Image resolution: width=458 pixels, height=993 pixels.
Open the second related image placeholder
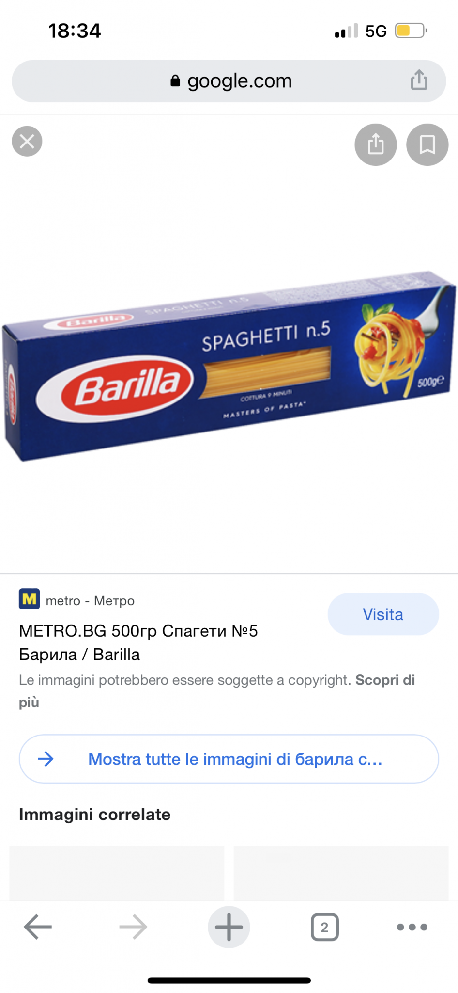(x=341, y=873)
